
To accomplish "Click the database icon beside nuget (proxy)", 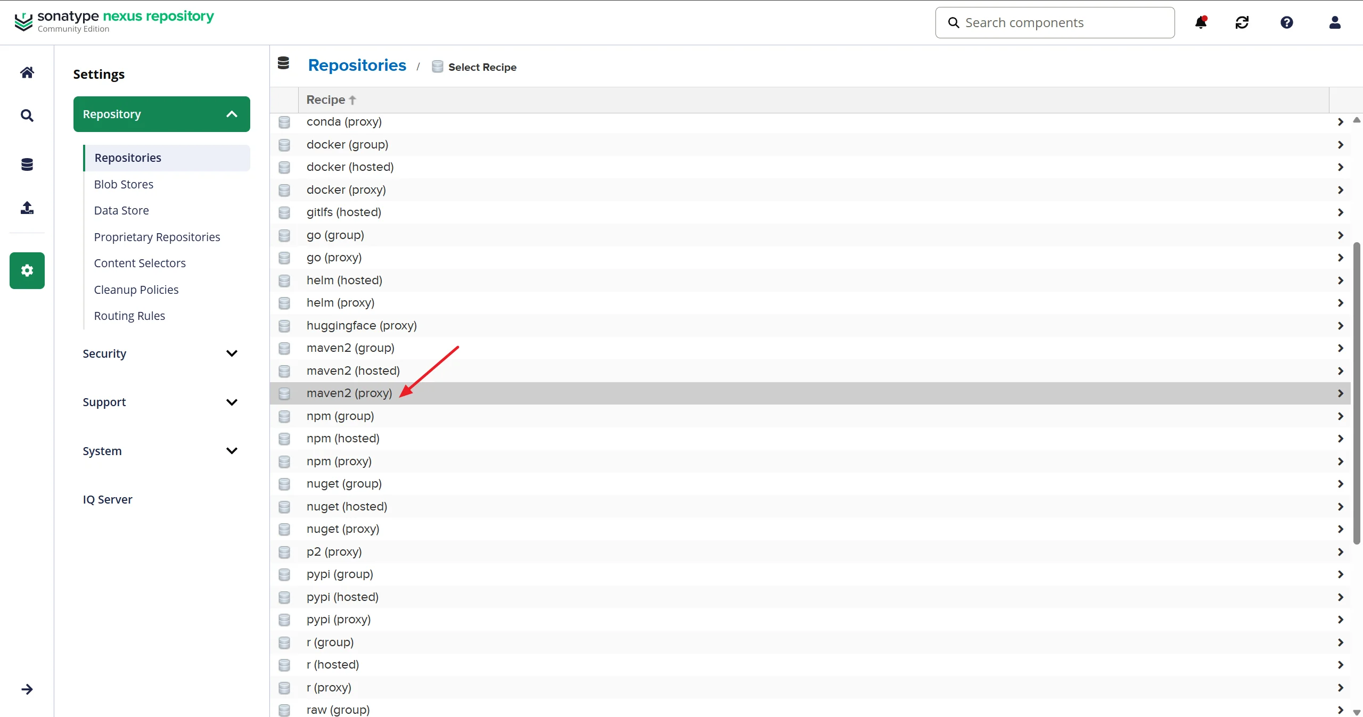I will [284, 529].
